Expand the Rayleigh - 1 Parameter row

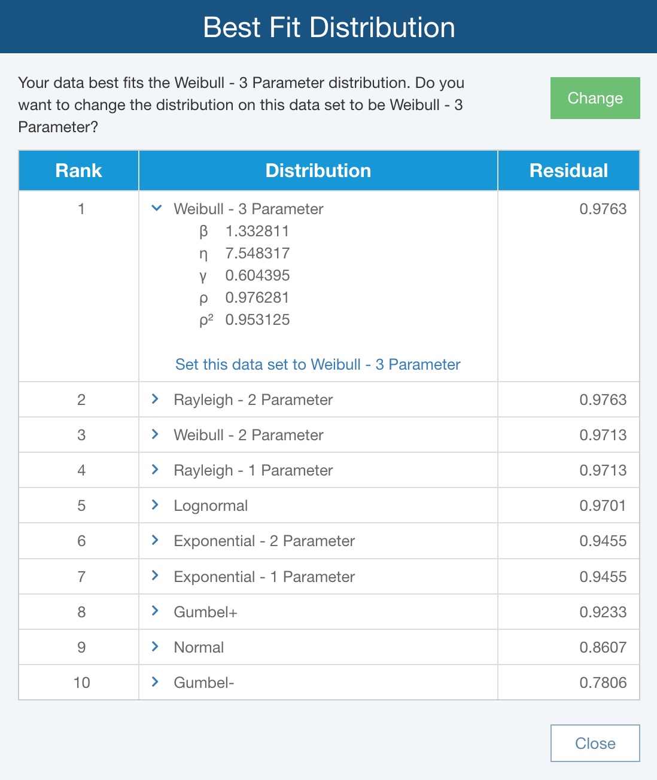coord(155,470)
